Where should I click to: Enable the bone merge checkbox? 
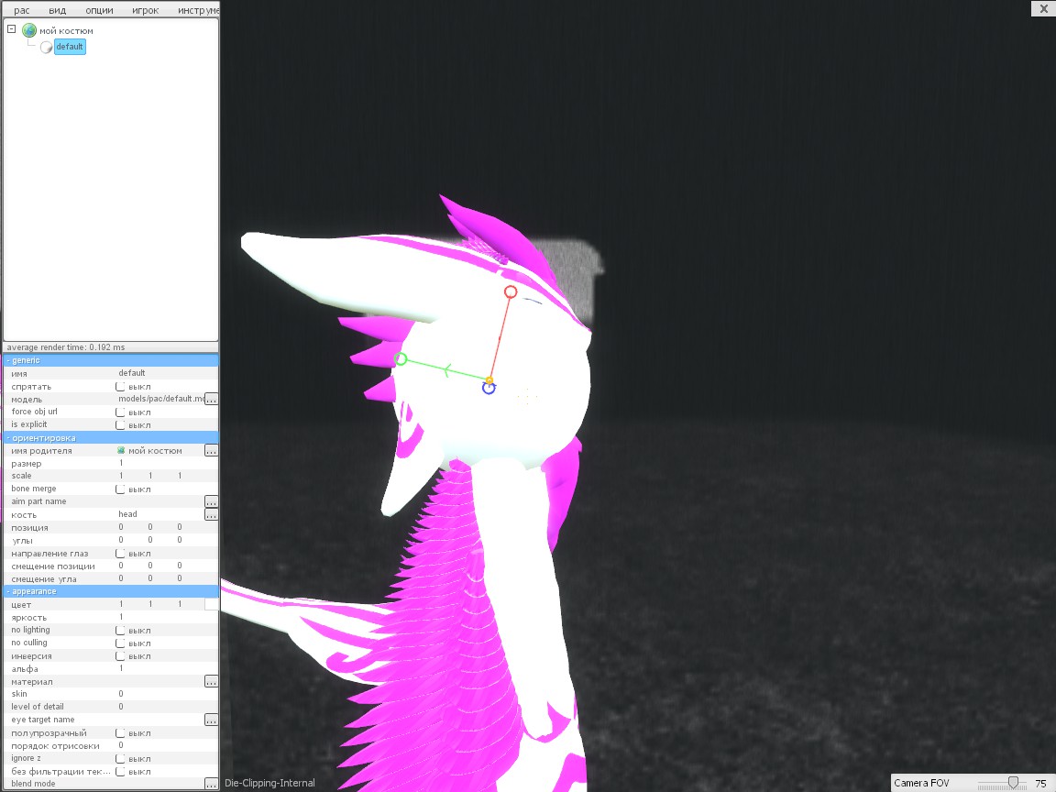coord(121,489)
